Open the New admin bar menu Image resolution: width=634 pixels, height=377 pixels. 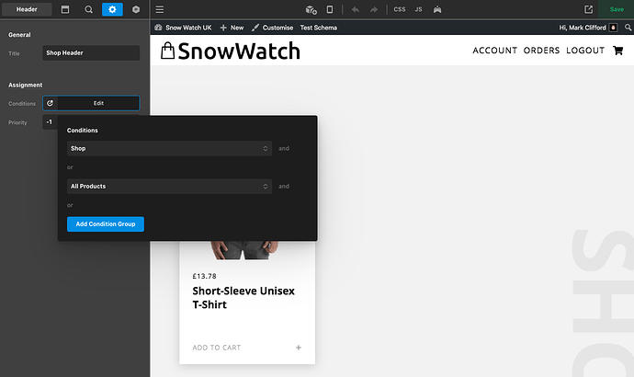point(232,28)
